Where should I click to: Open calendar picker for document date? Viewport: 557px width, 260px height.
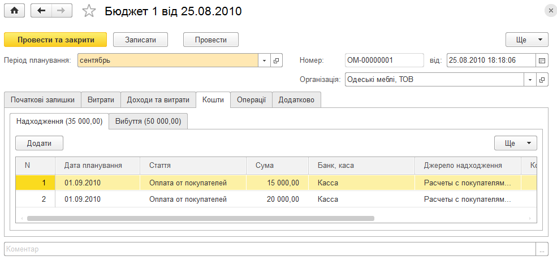click(542, 60)
